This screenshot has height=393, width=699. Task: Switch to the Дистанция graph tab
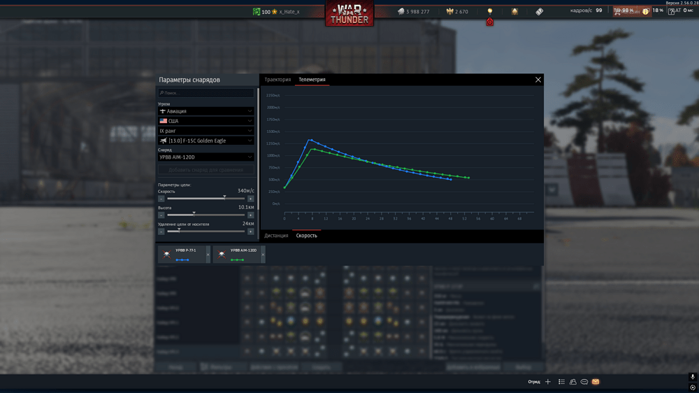(x=276, y=236)
